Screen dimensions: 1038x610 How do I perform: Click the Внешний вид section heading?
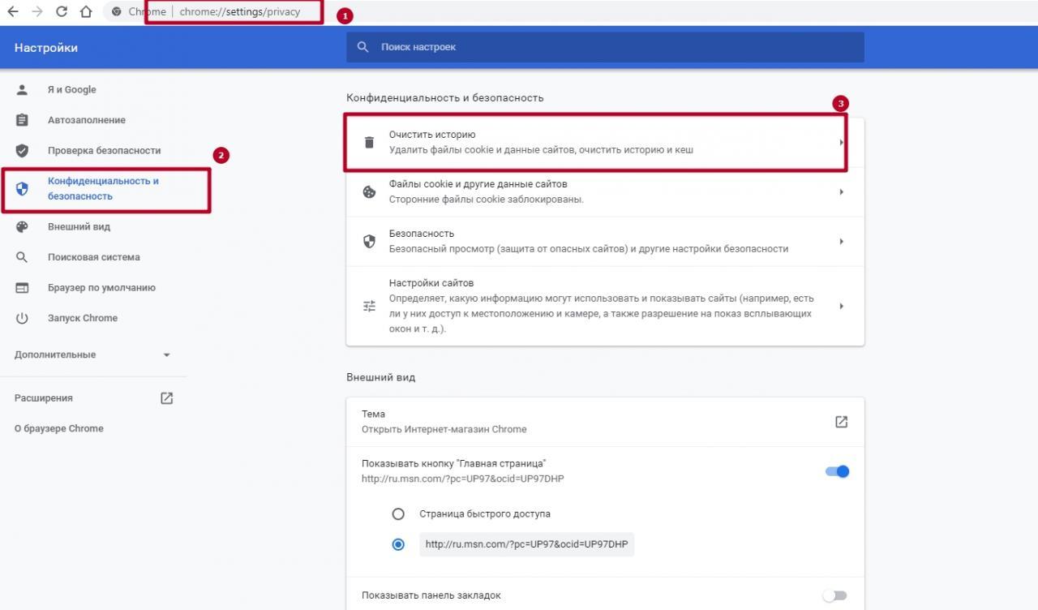(381, 377)
